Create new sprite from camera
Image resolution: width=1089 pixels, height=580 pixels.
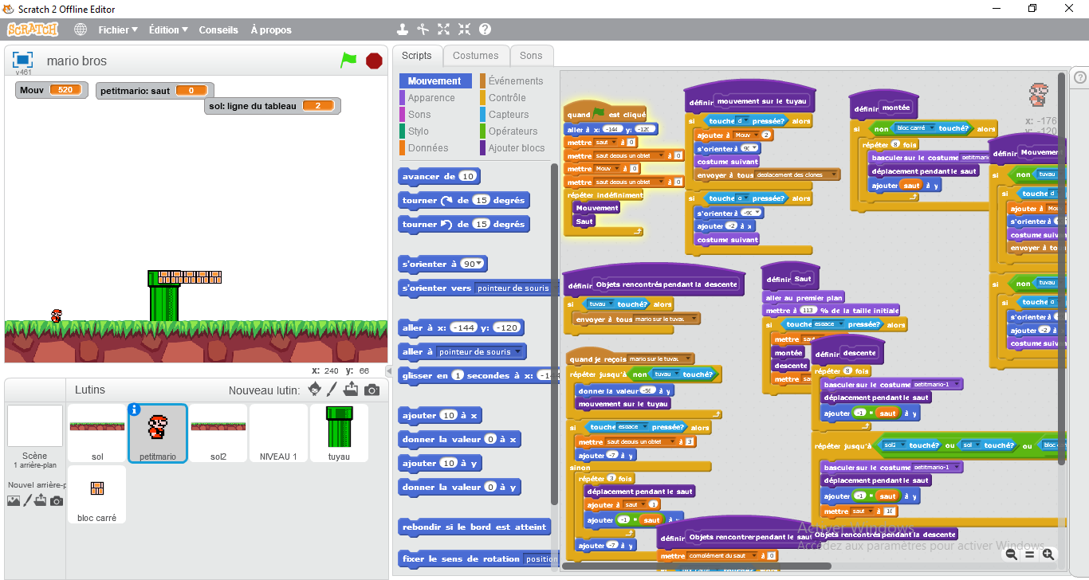point(372,390)
